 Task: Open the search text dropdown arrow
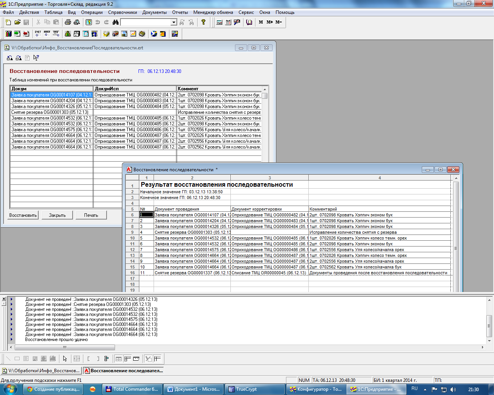tap(174, 22)
